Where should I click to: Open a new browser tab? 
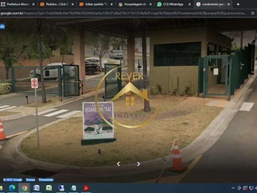(x=238, y=4)
